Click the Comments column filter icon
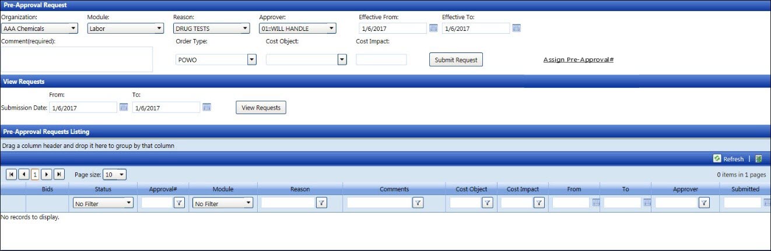This screenshot has width=771, height=251. [418, 203]
